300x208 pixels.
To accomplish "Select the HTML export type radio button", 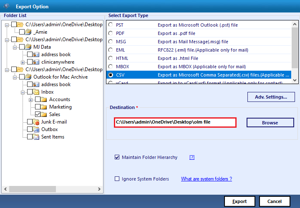I will [x=111, y=58].
